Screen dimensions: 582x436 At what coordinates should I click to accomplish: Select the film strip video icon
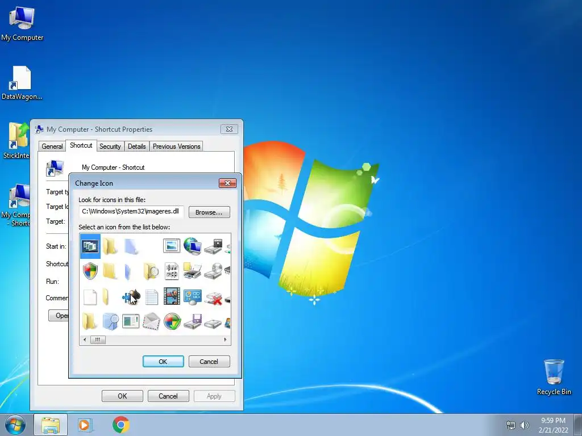click(x=172, y=296)
